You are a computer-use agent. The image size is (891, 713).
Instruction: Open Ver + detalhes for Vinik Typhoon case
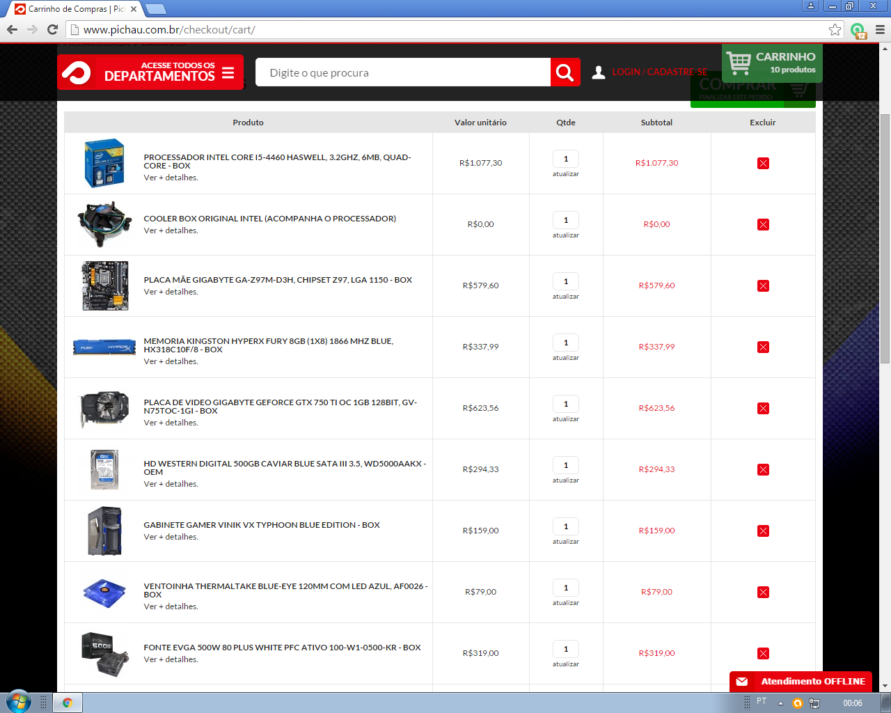171,537
